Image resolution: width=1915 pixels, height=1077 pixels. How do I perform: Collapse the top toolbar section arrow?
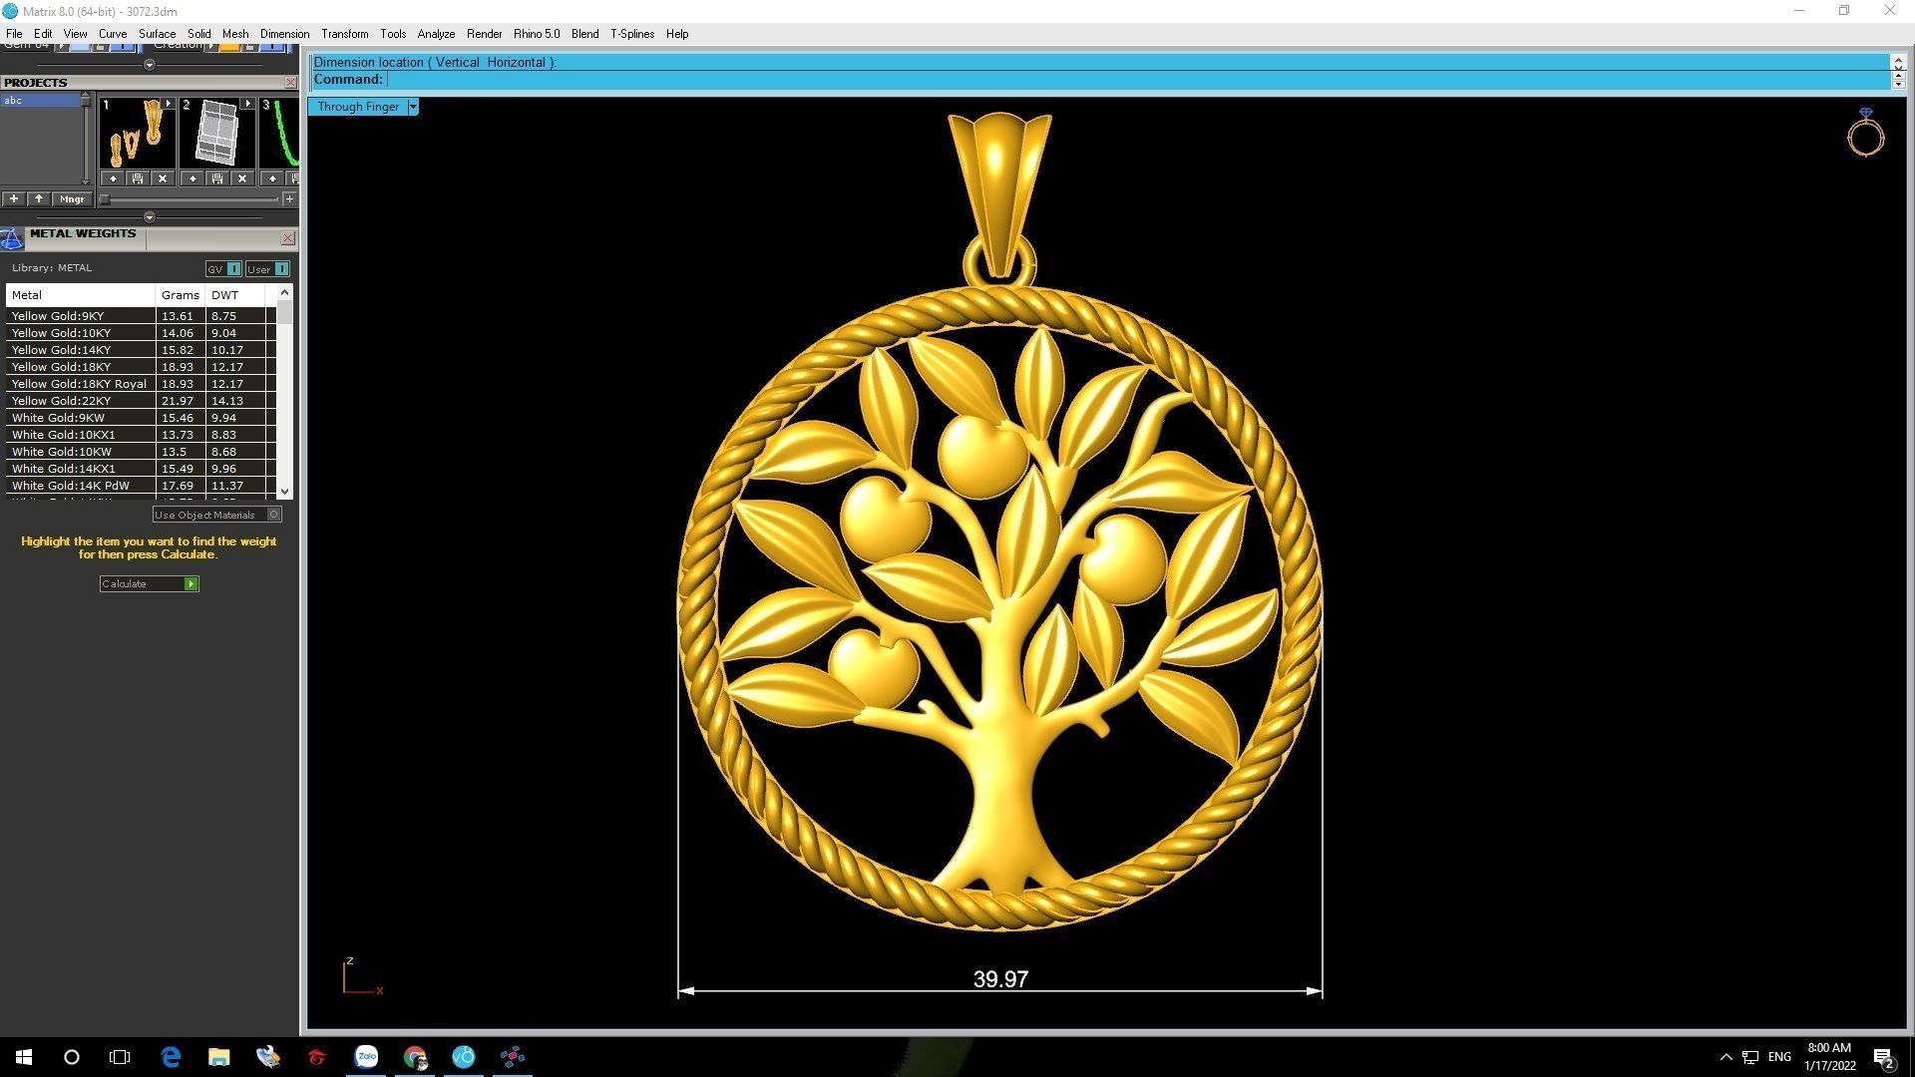click(x=150, y=65)
